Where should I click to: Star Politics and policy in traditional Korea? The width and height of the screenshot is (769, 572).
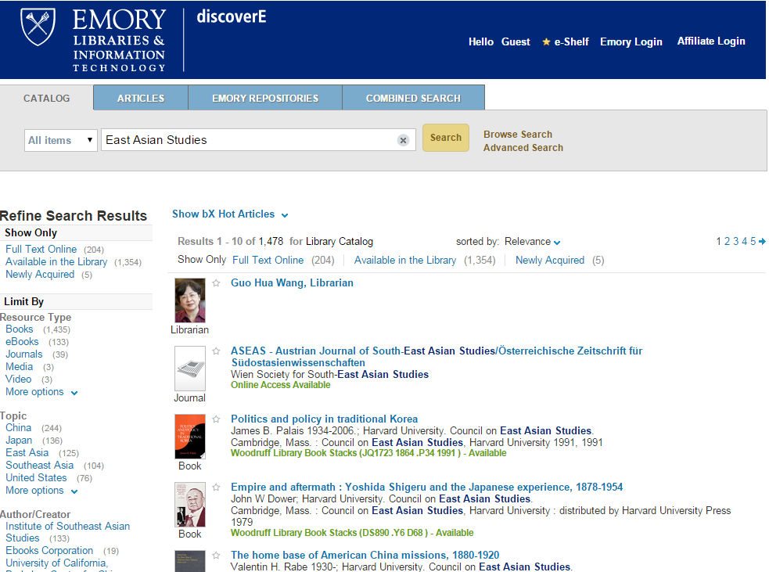coord(216,419)
